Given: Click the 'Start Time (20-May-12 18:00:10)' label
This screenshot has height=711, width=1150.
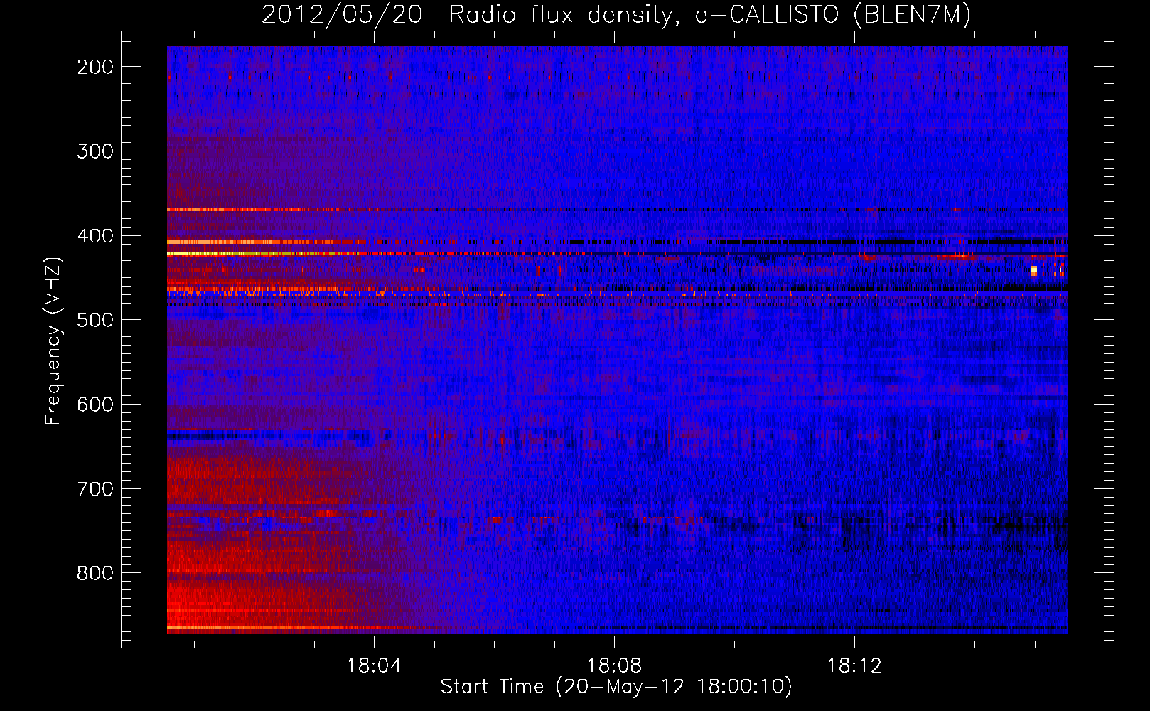Looking at the screenshot, I should click(616, 687).
